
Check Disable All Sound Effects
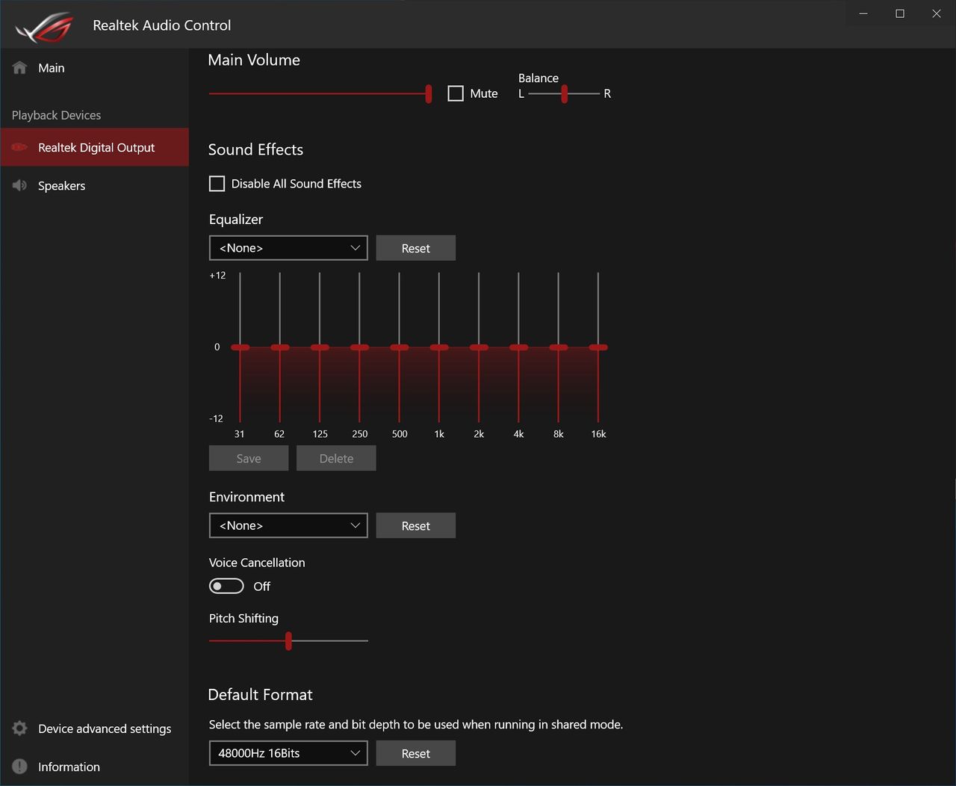(x=217, y=184)
